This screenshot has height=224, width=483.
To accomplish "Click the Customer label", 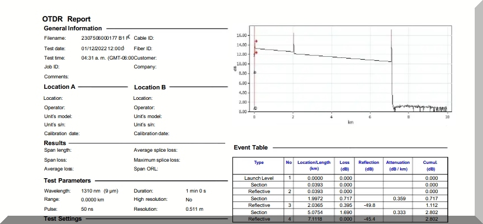I will pyautogui.click(x=145, y=58).
